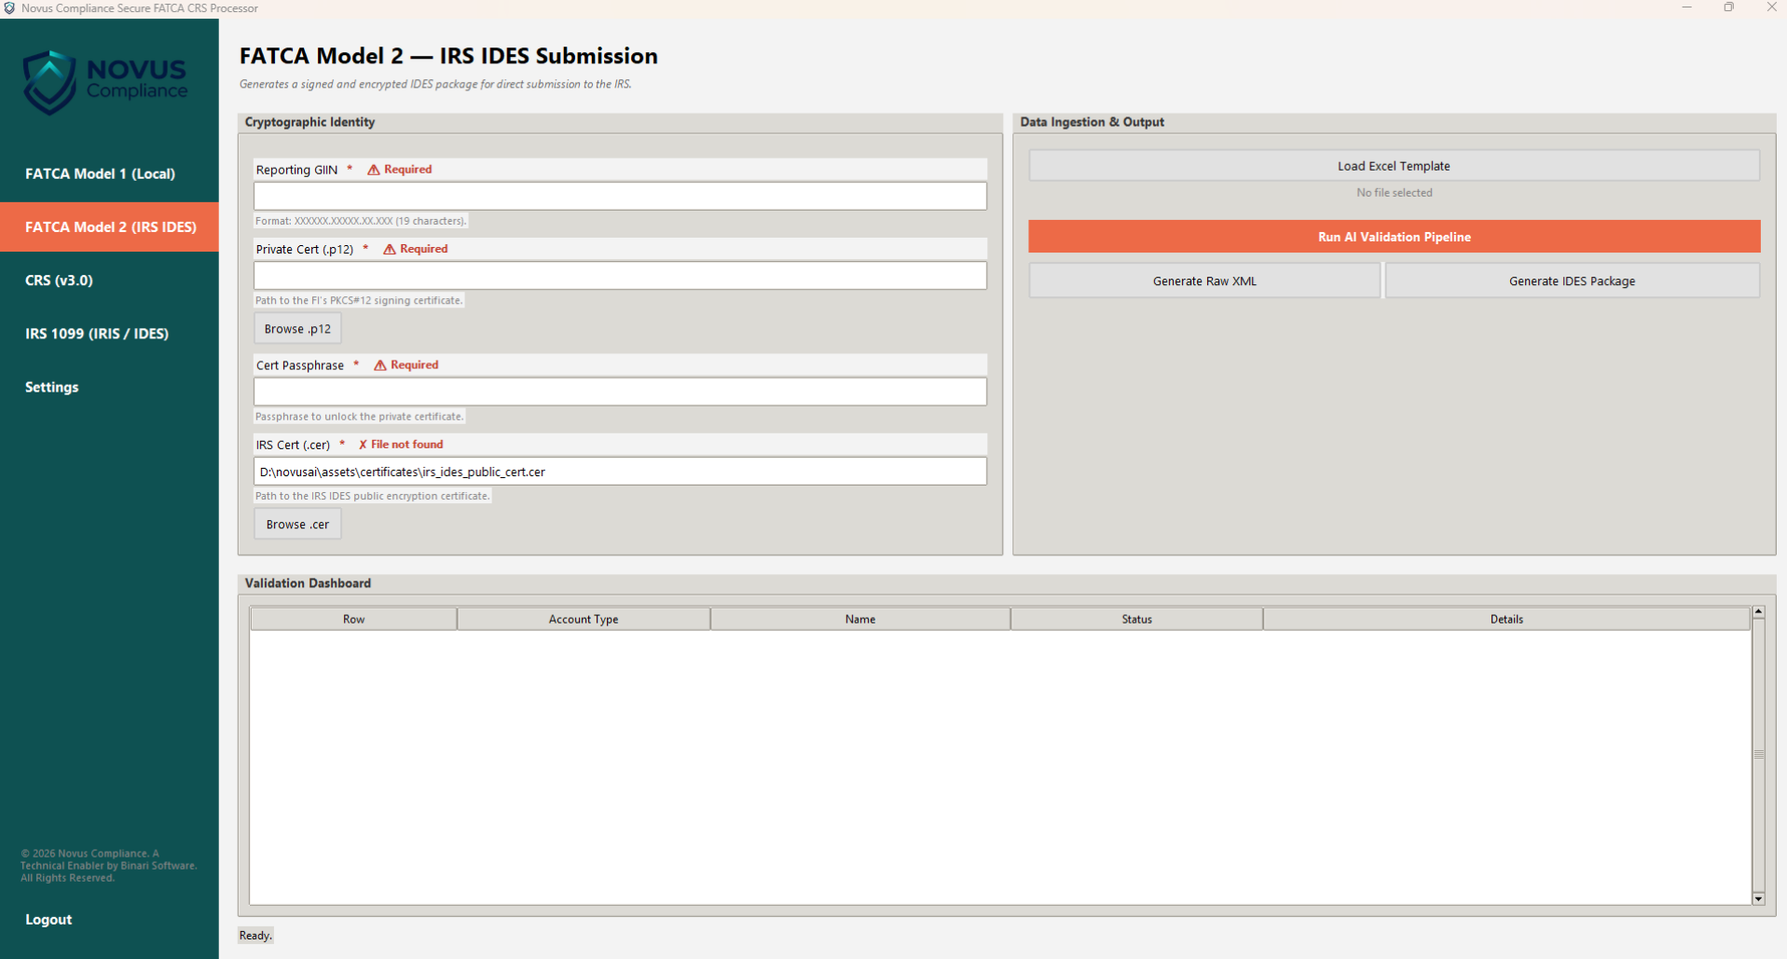This screenshot has height=959, width=1787.
Task: Click the Details column header
Action: 1506,619
